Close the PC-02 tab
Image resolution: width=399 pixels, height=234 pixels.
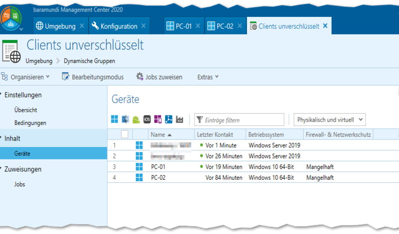click(240, 26)
